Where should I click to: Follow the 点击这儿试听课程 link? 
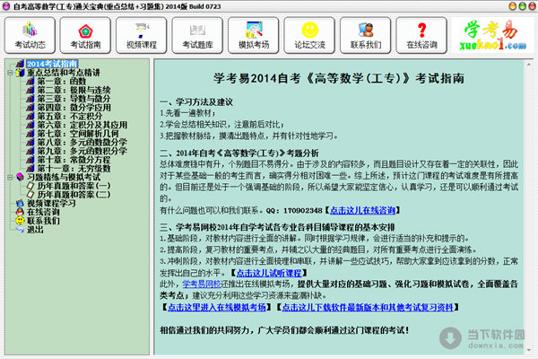pyautogui.click(x=269, y=273)
